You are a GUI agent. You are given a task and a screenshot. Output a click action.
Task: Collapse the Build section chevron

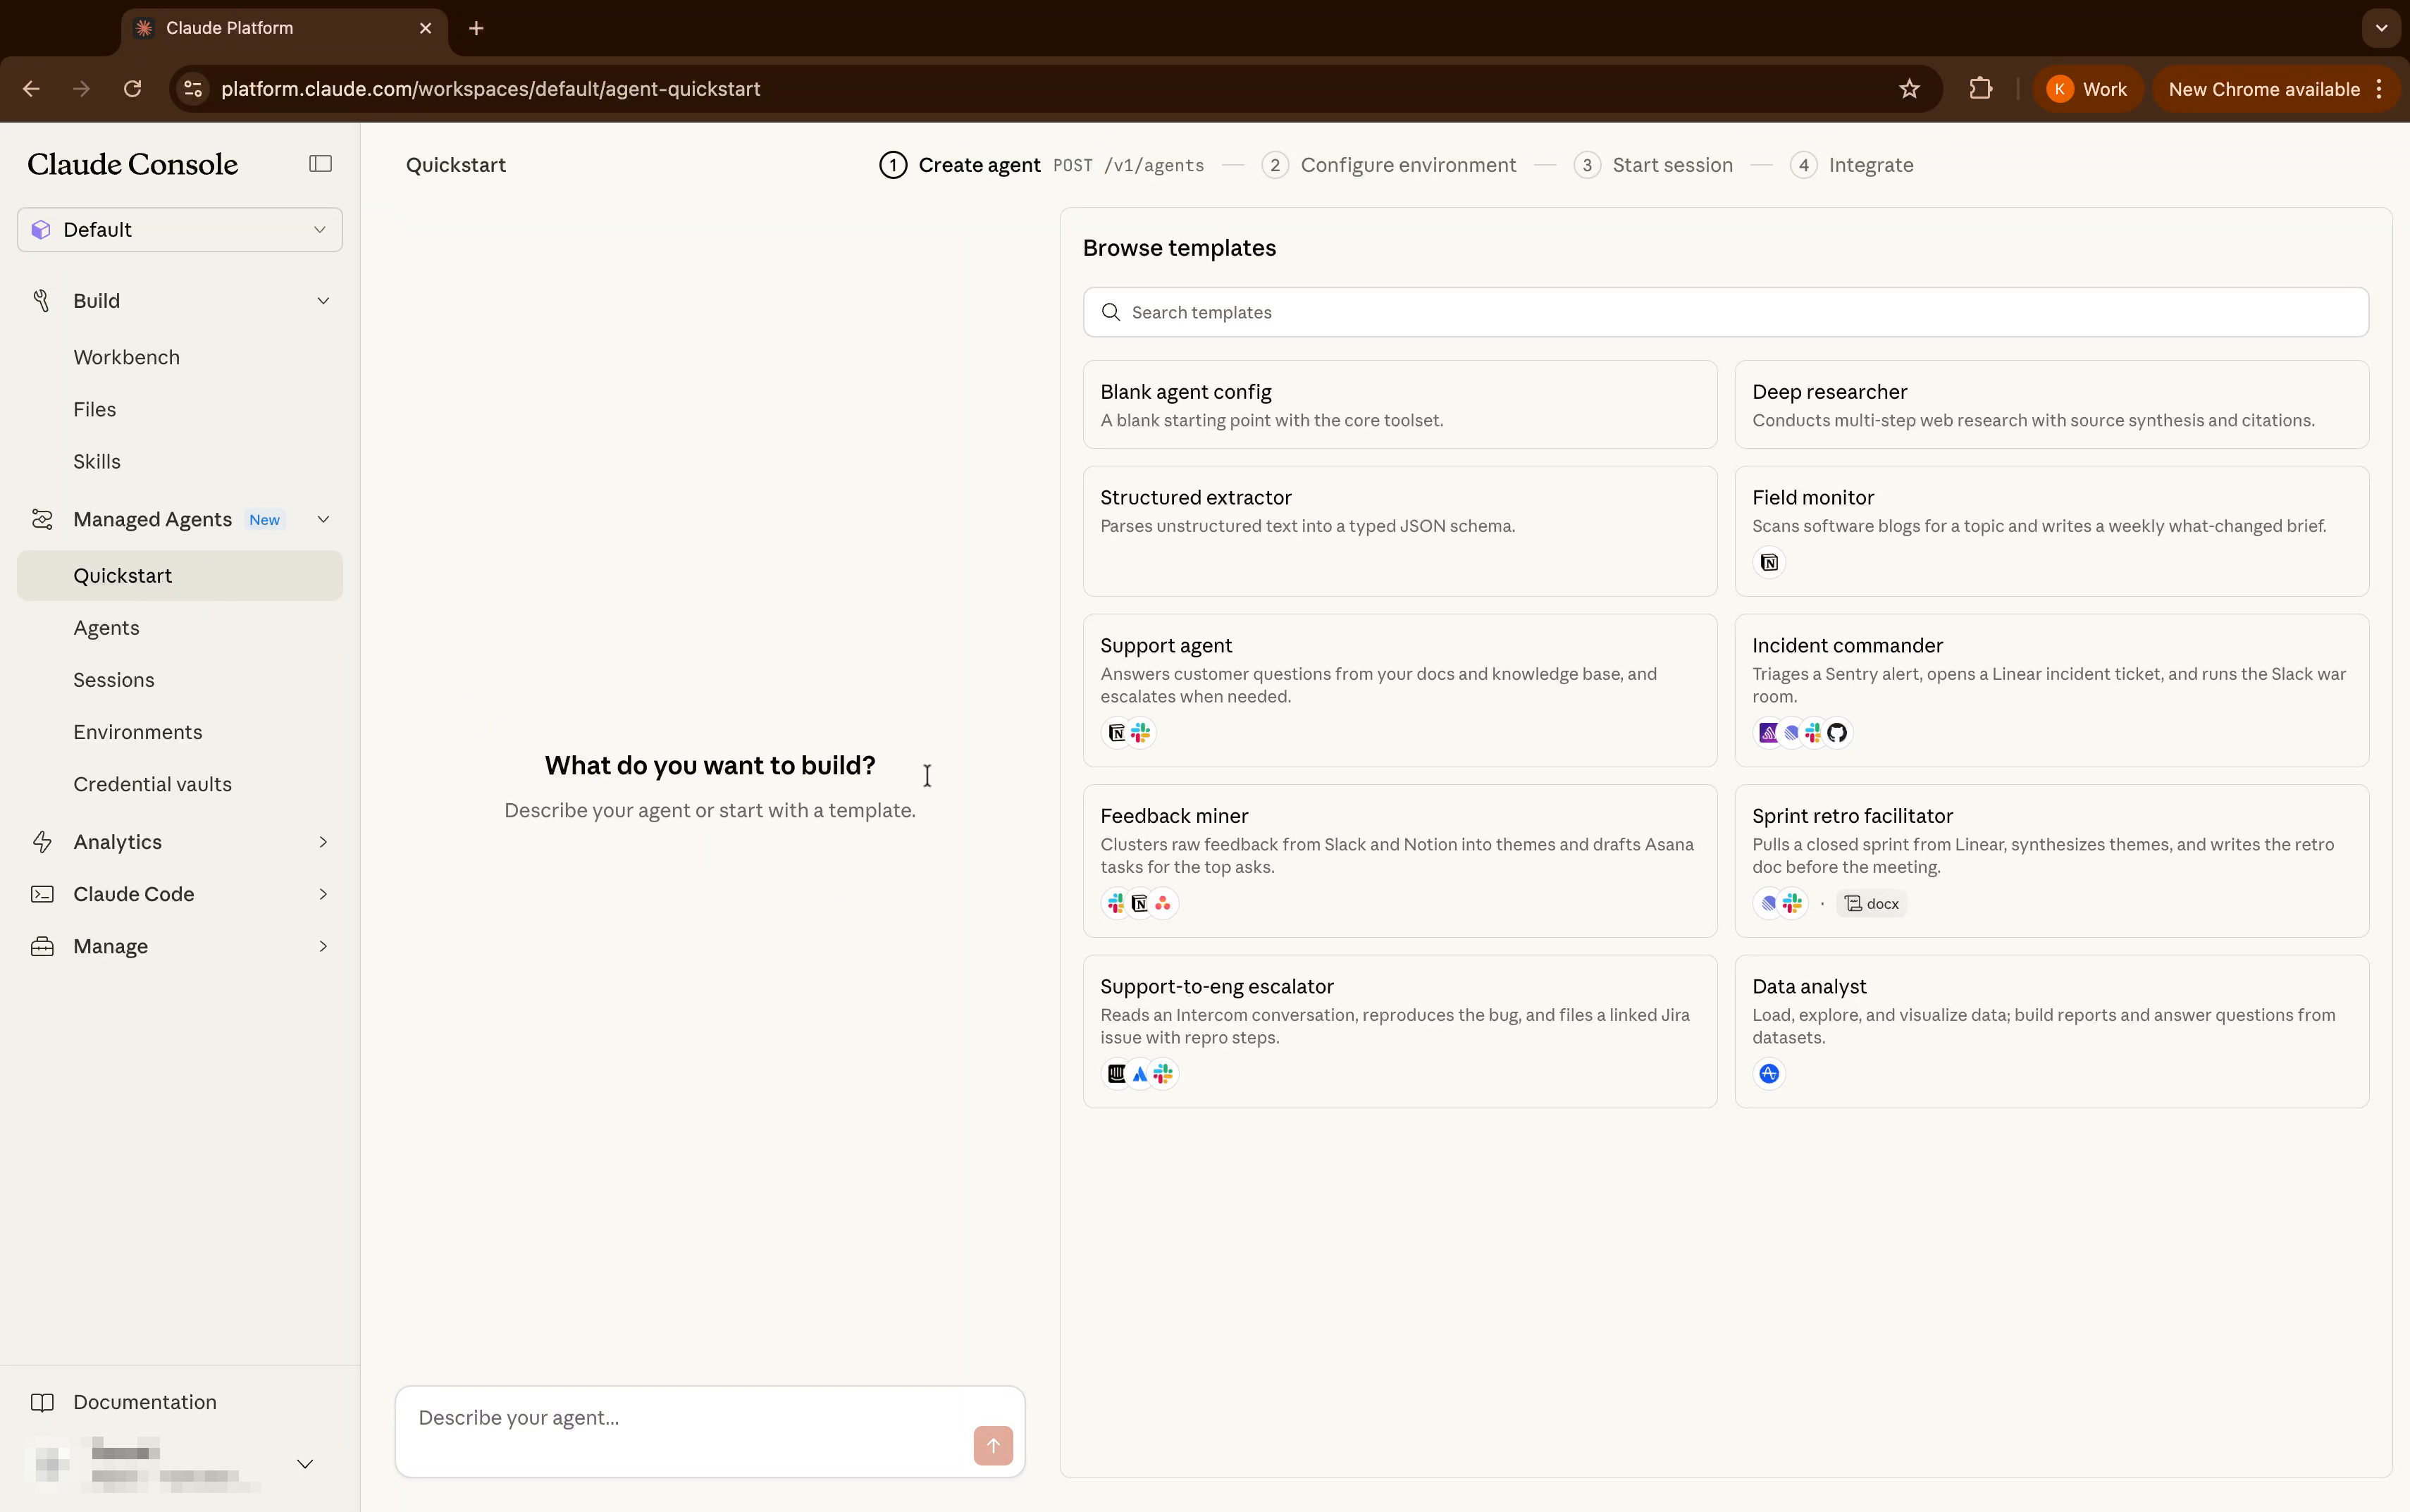pos(323,301)
